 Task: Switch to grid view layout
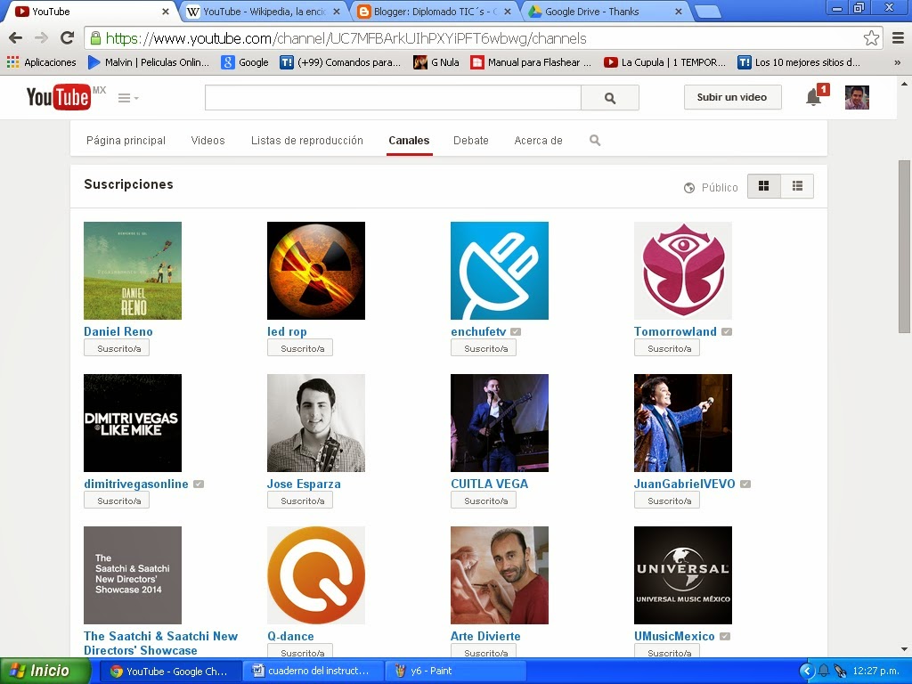point(763,186)
